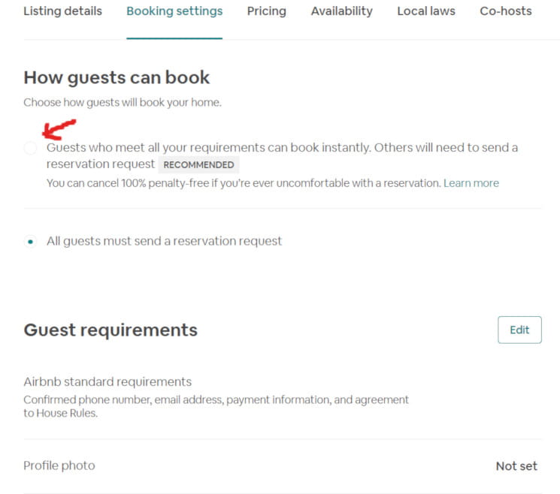Click the 'How guests can book' heading
This screenshot has height=494, width=560.
pos(117,77)
